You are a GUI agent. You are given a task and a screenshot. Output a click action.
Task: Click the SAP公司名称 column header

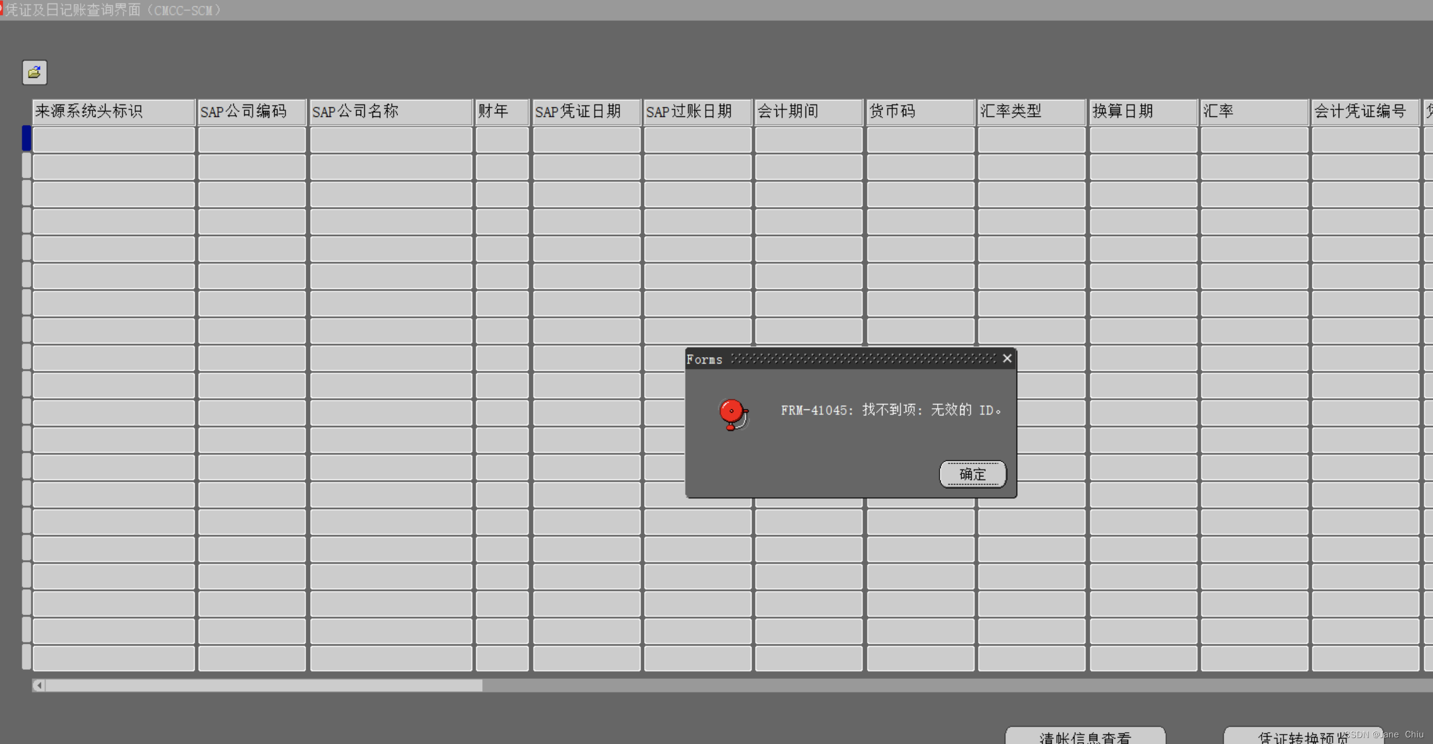(390, 112)
